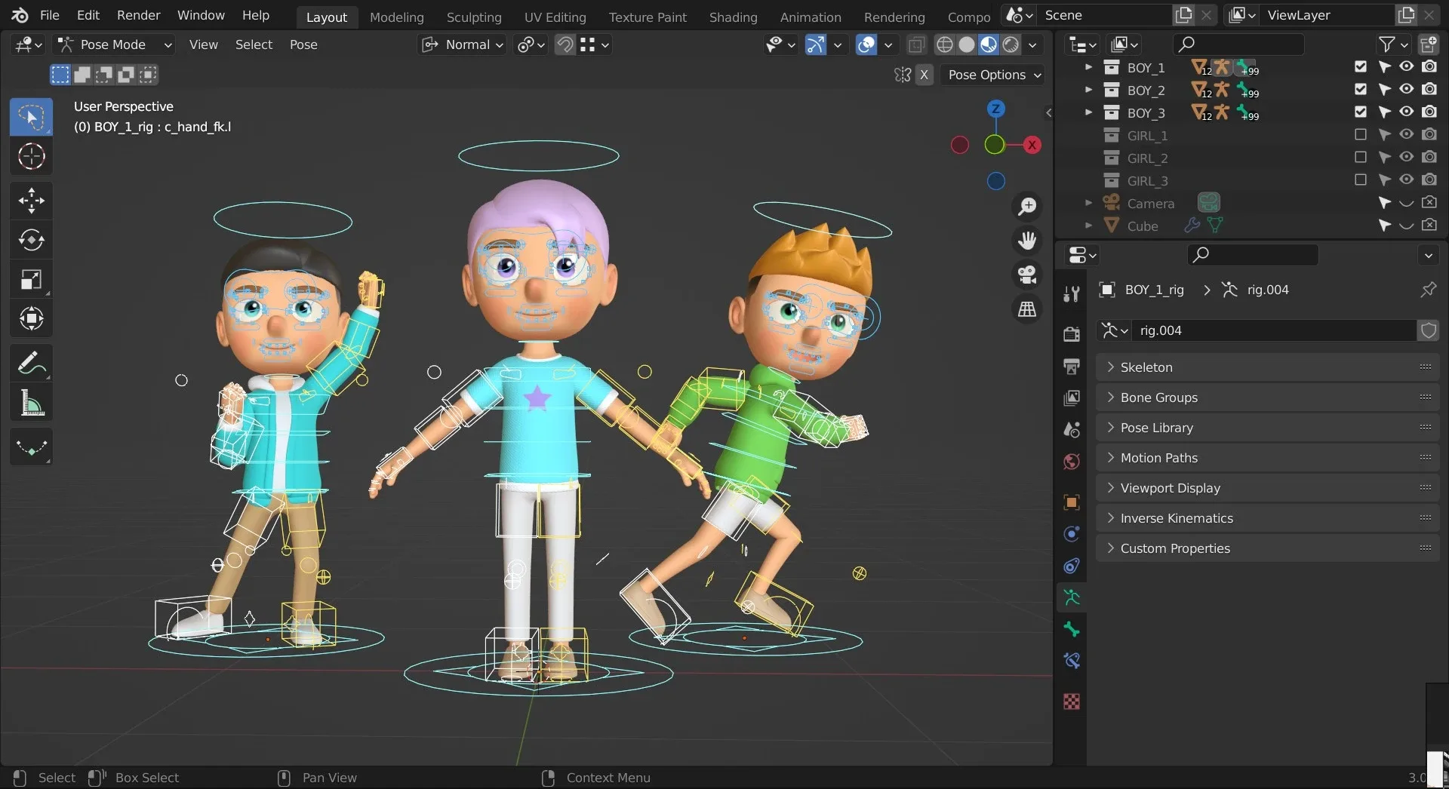Click the outliner search field
Image resolution: width=1449 pixels, height=789 pixels.
(x=1238, y=44)
